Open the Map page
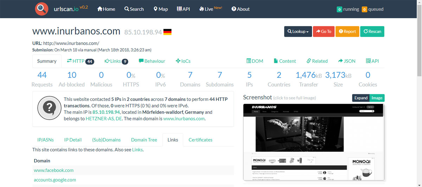Viewport: 422px width, 187px height. 161,9
